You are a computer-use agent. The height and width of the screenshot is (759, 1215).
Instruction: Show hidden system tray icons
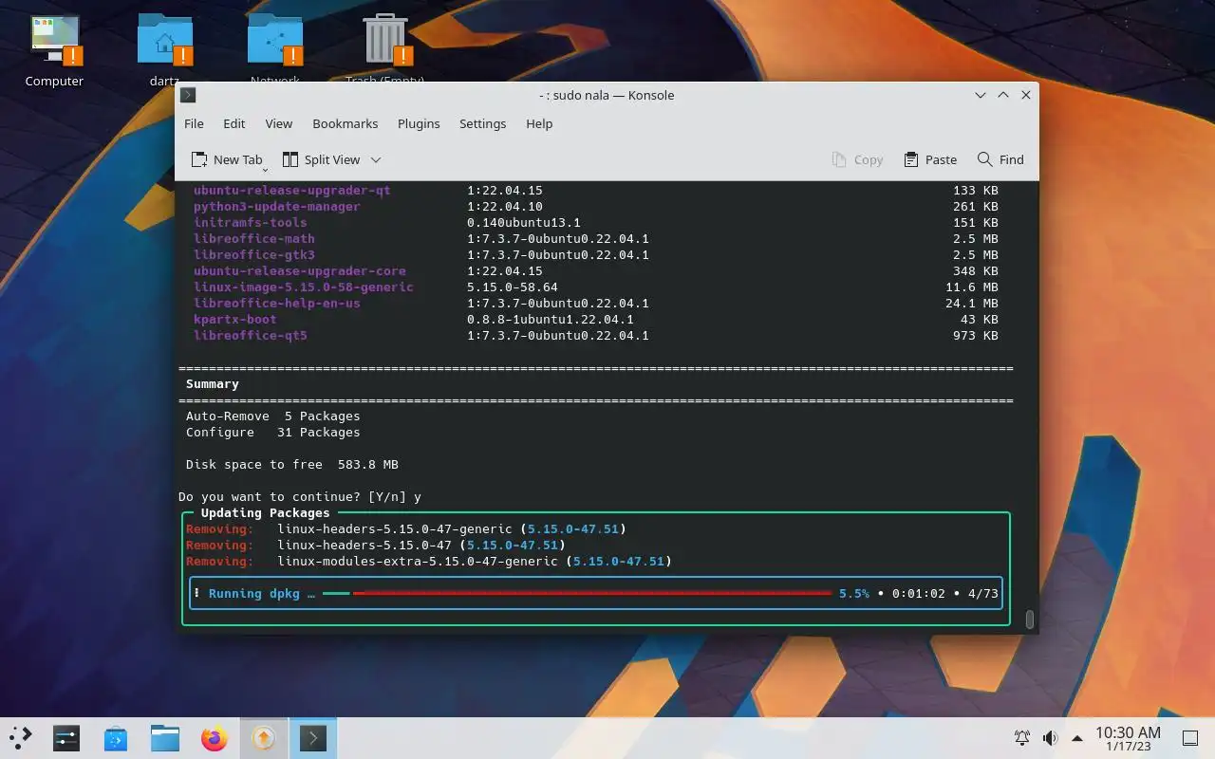pyautogui.click(x=1076, y=738)
